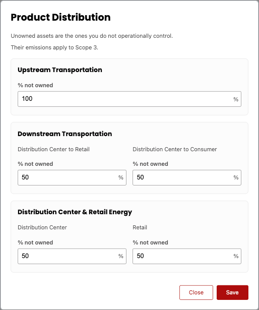Focus the Distribution Center to Retail percentage input
This screenshot has height=310, width=259.
[x=72, y=177]
